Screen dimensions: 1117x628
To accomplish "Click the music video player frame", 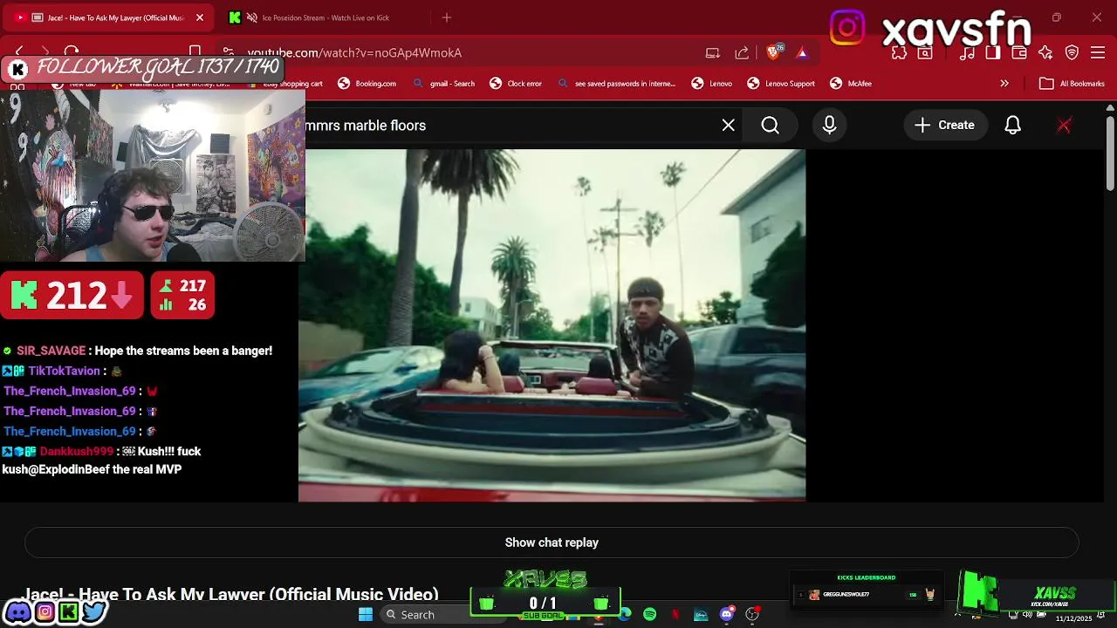I will (x=552, y=325).
